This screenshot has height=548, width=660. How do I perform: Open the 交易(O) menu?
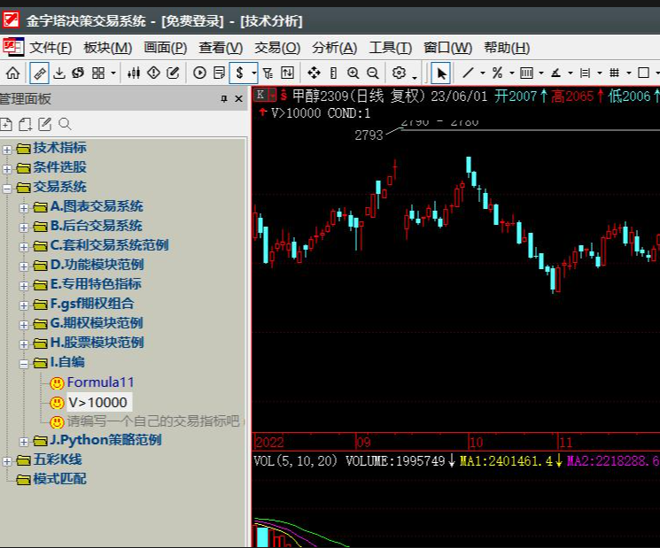(277, 48)
